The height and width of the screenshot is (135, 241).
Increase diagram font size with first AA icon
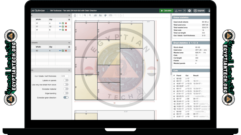pyautogui.click(x=95, y=15)
